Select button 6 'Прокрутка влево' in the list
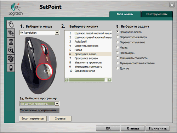Screen dimensions: 177x133 coord(90,54)
